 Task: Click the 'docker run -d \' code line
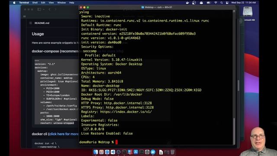pyautogui.click(x=45, y=143)
